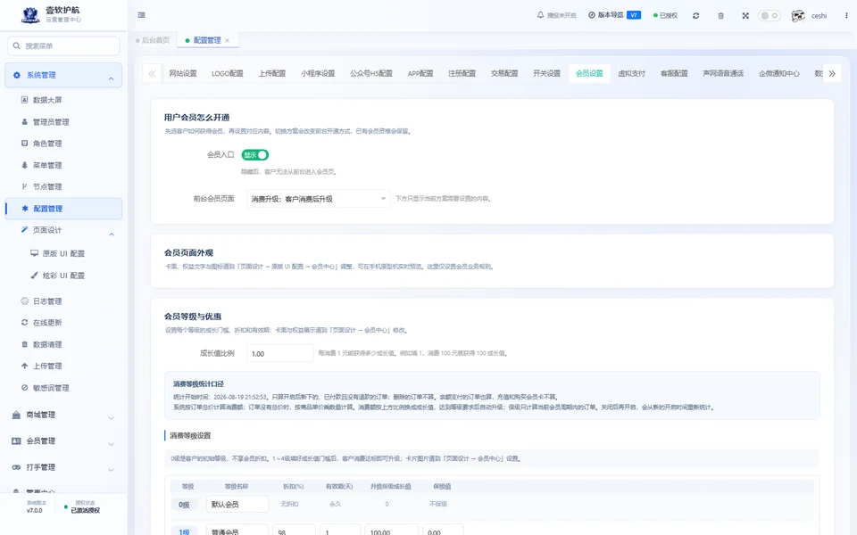This screenshot has width=857, height=535.
Task: Open 炫彩 UI 配置 in sidebar
Action: tap(63, 276)
